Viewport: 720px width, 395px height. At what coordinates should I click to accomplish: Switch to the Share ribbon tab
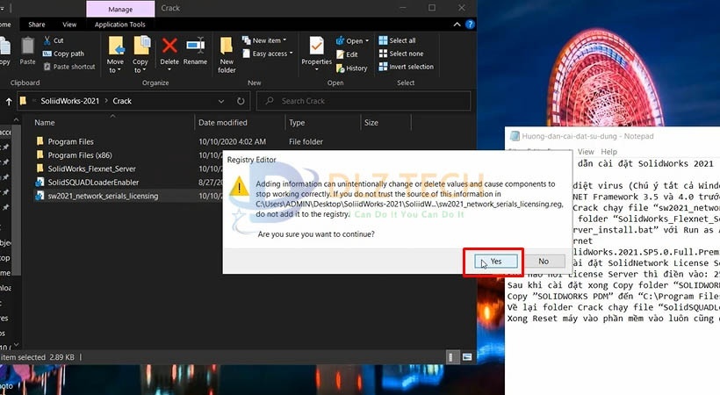click(x=37, y=25)
